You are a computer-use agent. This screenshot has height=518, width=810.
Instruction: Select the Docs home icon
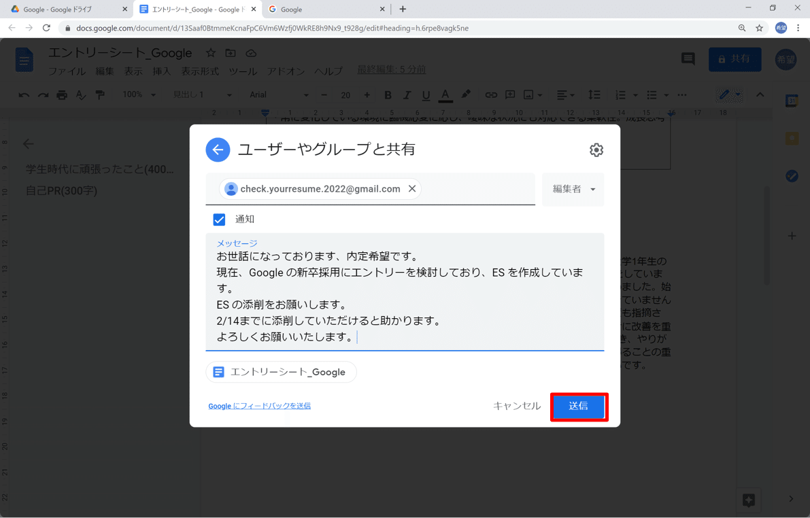(x=24, y=60)
